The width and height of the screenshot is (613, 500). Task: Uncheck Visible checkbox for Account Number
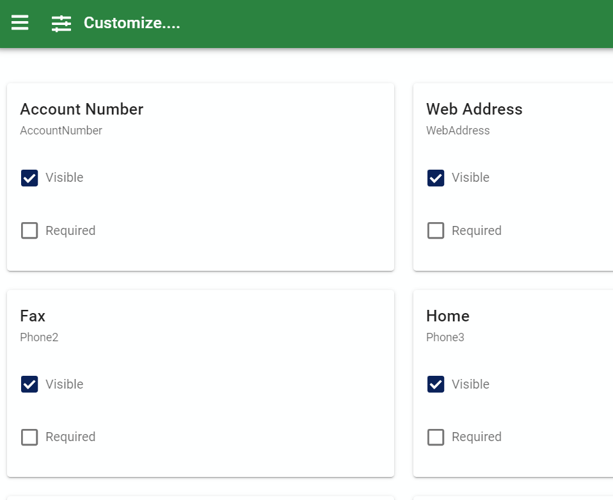[x=29, y=178]
